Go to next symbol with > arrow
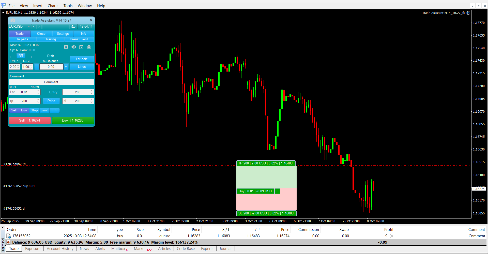488x254 pixels. (x=39, y=27)
